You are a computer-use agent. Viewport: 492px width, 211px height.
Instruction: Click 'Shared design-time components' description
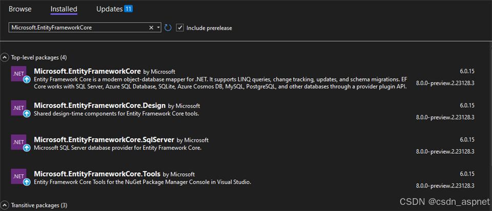tap(116, 114)
